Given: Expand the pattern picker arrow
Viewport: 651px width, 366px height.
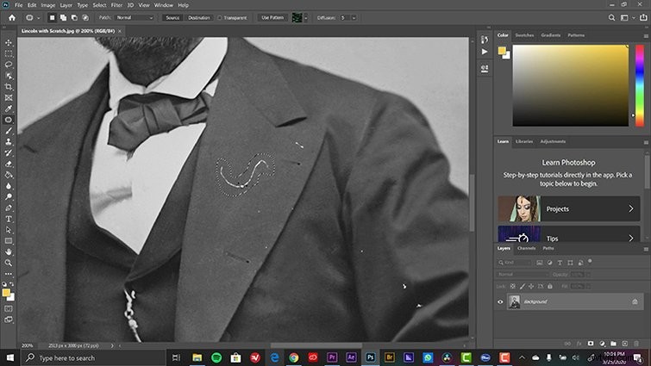Looking at the screenshot, I should (306, 18).
